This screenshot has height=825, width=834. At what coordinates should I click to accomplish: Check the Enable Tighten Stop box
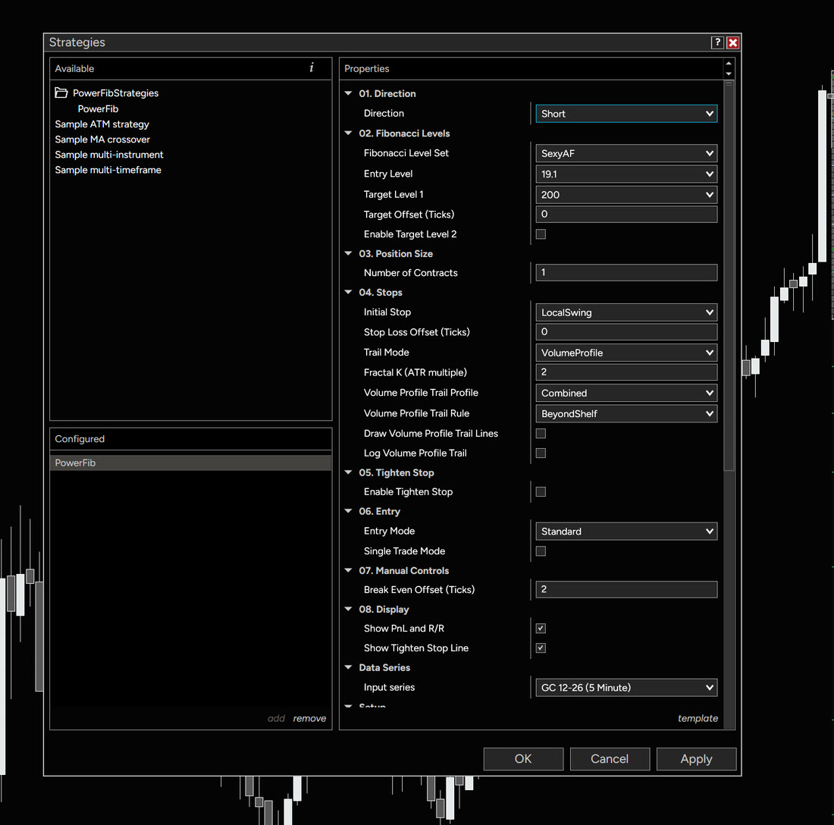(541, 492)
